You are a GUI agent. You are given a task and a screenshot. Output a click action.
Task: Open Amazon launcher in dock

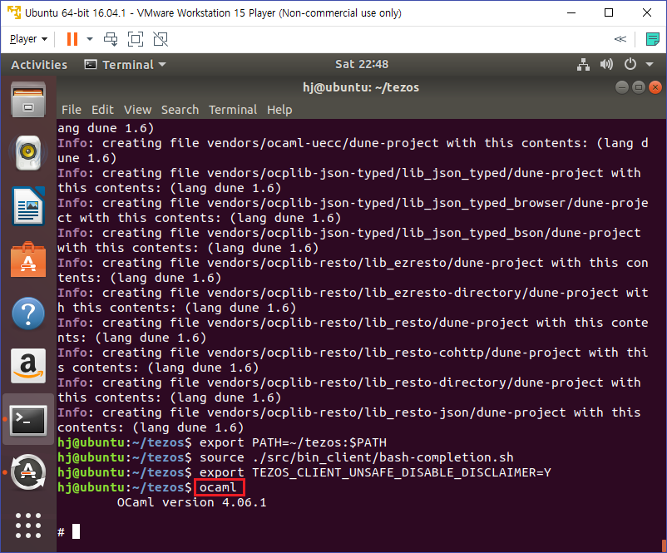click(x=28, y=366)
